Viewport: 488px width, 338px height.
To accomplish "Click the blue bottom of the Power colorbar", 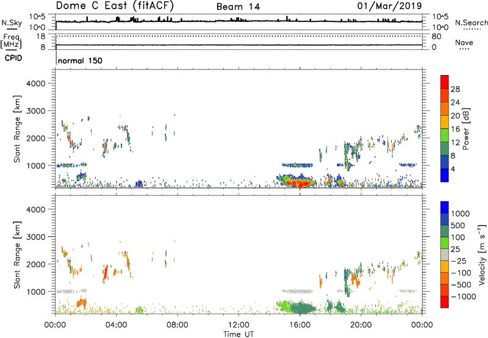I will click(445, 175).
